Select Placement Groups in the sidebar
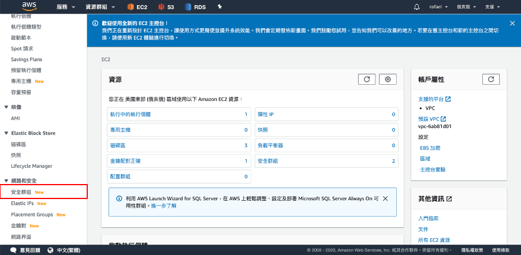 coord(32,215)
